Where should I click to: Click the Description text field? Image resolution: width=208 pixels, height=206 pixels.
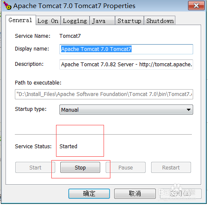126,65
